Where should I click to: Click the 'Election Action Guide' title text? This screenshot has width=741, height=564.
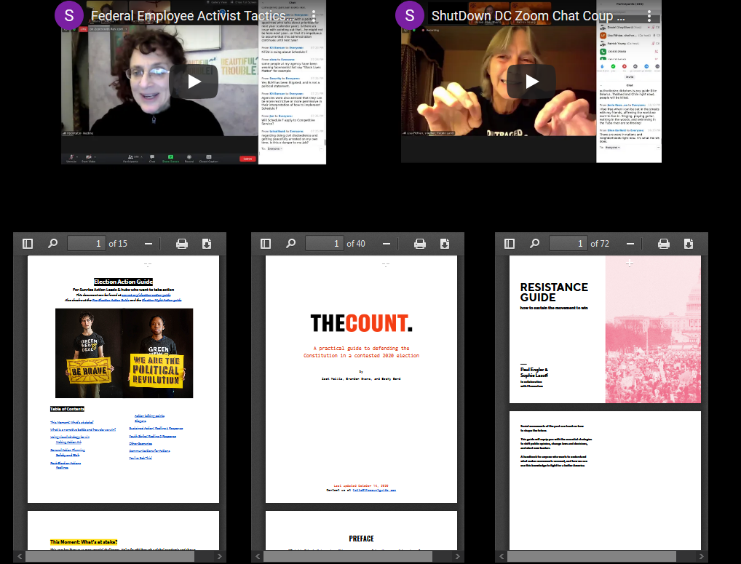click(123, 282)
